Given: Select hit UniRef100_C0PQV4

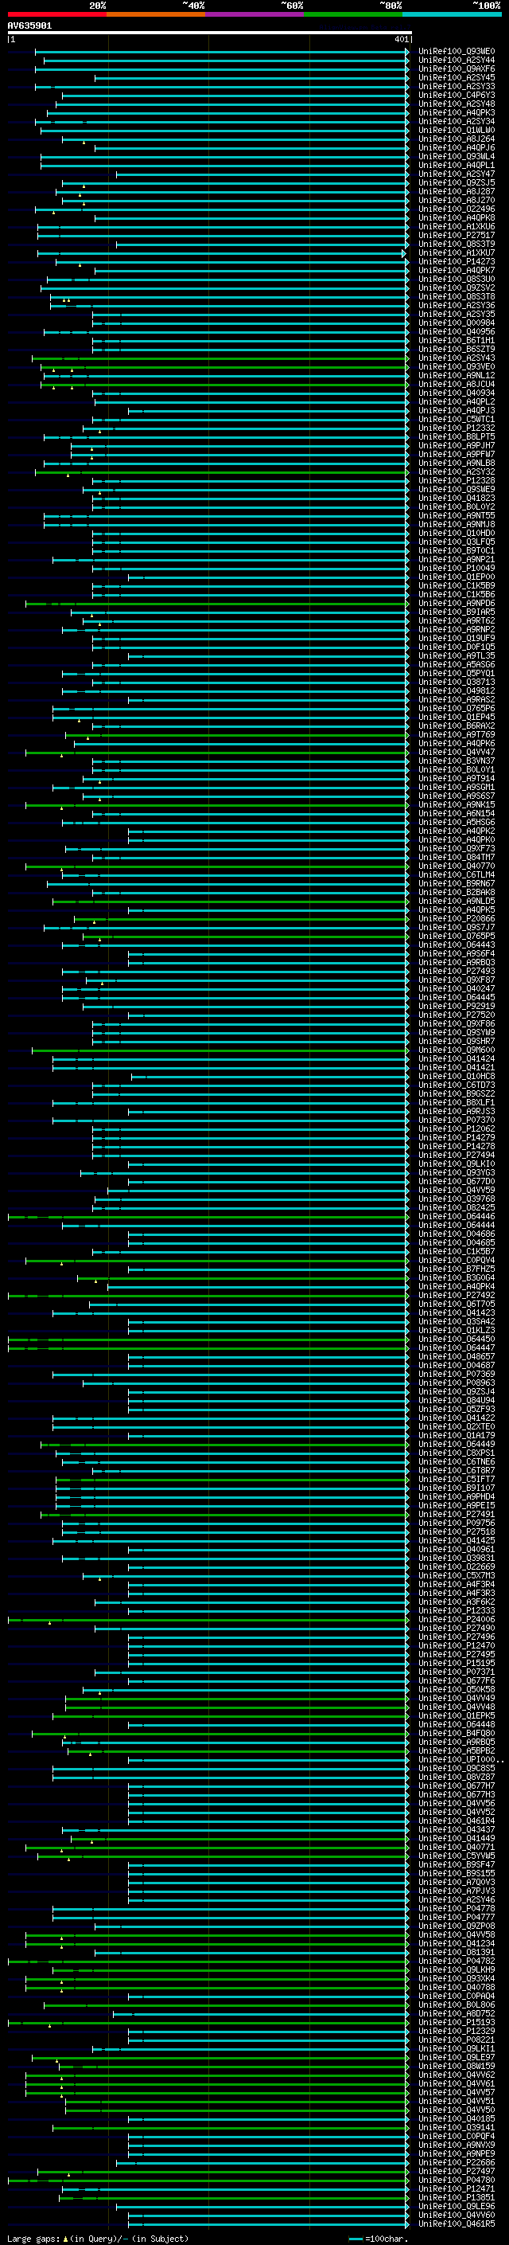Looking at the screenshot, I should click(x=457, y=1260).
